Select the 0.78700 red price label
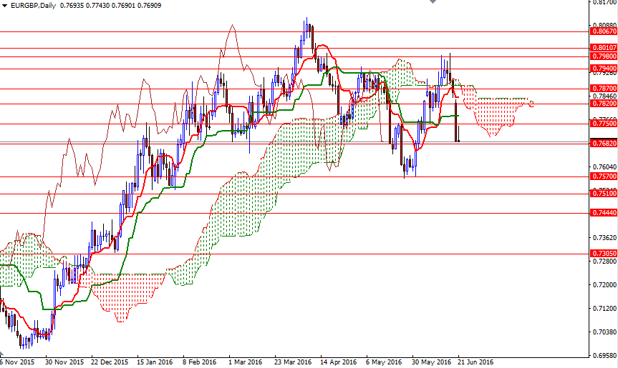The height and width of the screenshot is (368, 618). (604, 89)
